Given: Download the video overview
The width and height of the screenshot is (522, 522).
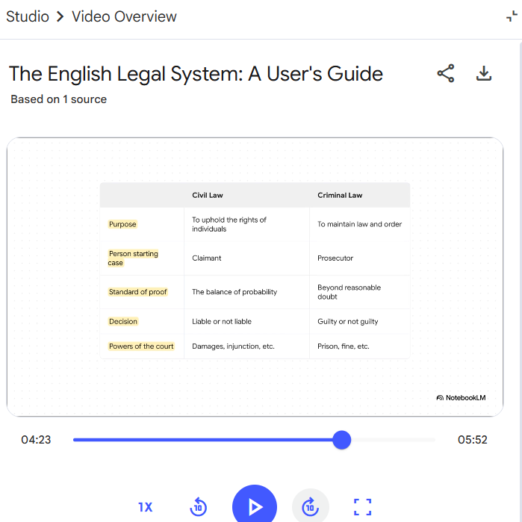Looking at the screenshot, I should point(484,73).
